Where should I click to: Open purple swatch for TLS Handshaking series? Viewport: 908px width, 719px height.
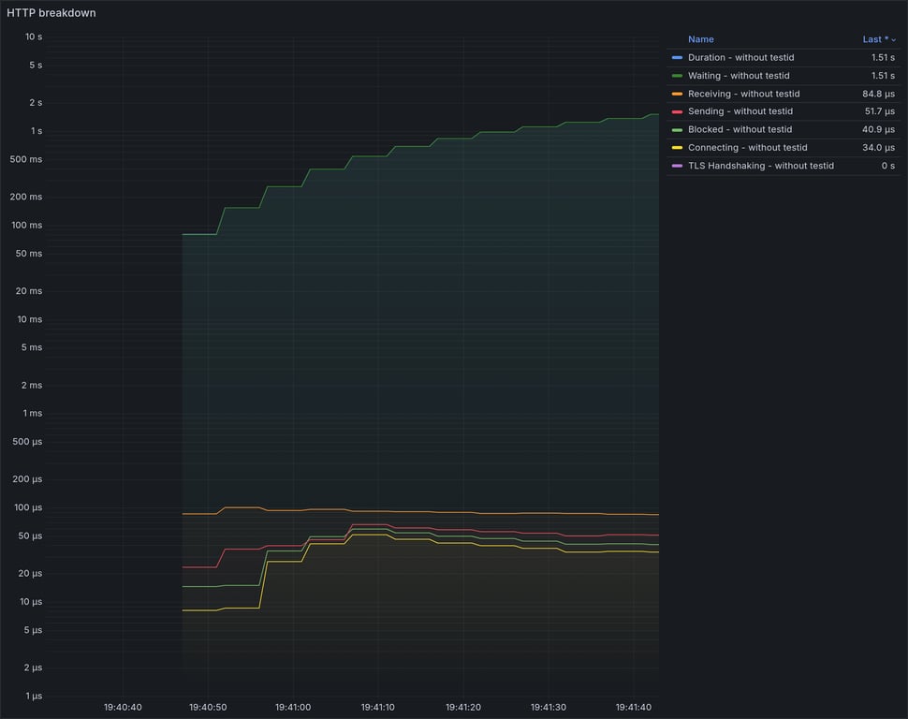point(677,166)
